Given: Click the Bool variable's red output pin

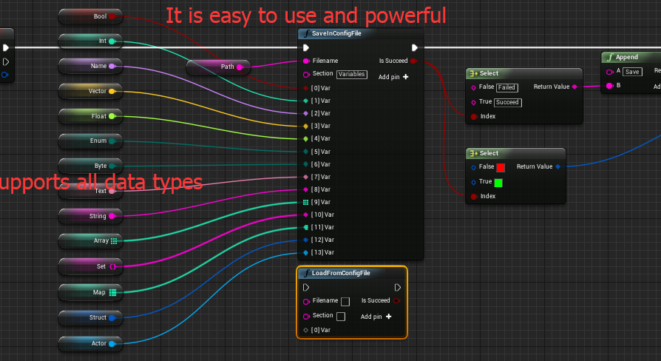Looking at the screenshot, I should (x=112, y=16).
